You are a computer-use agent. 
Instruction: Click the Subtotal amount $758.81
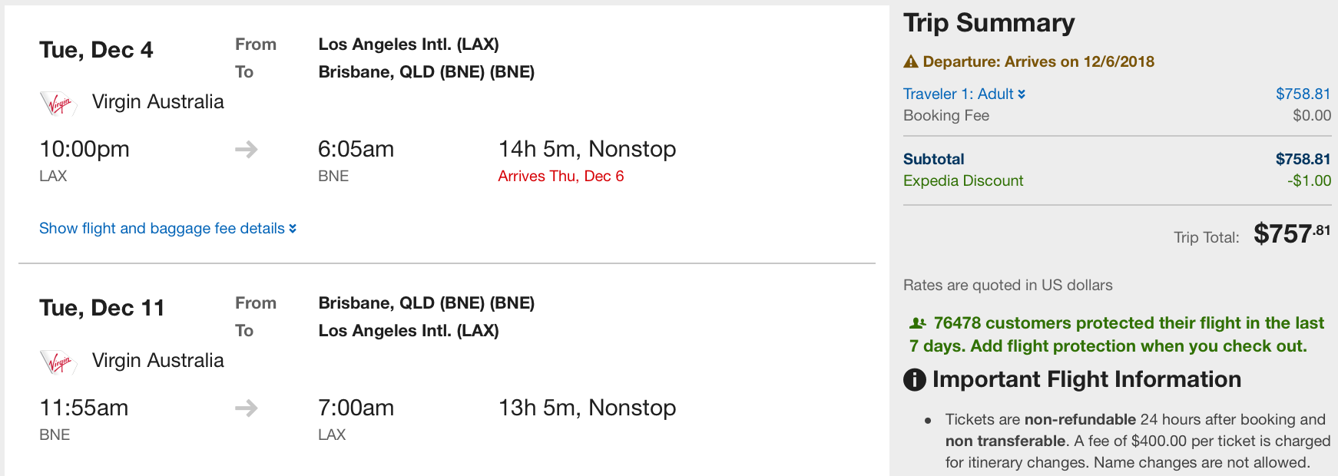[x=1303, y=159]
